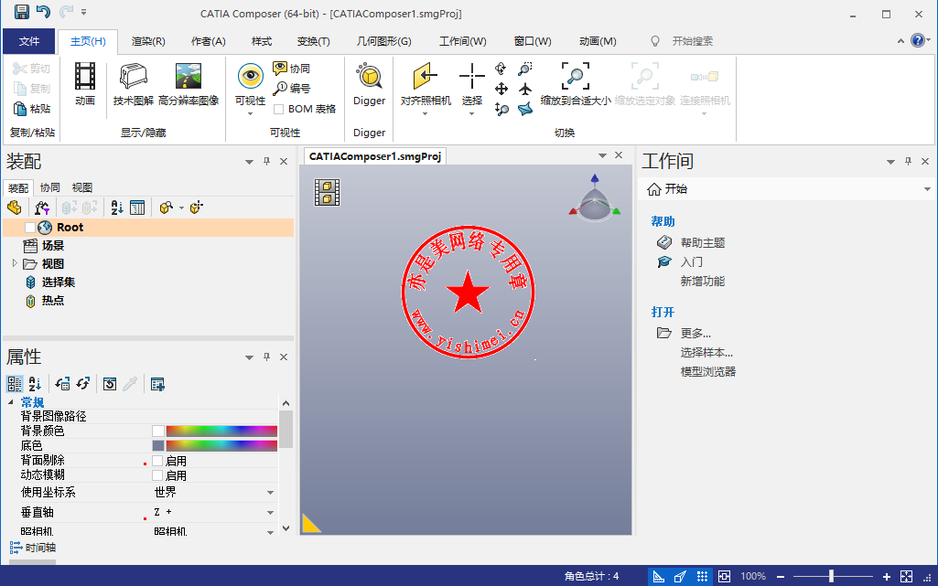Viewport: 938px width, 586px height.
Task: Click the grid icon in status bar
Action: point(702,577)
